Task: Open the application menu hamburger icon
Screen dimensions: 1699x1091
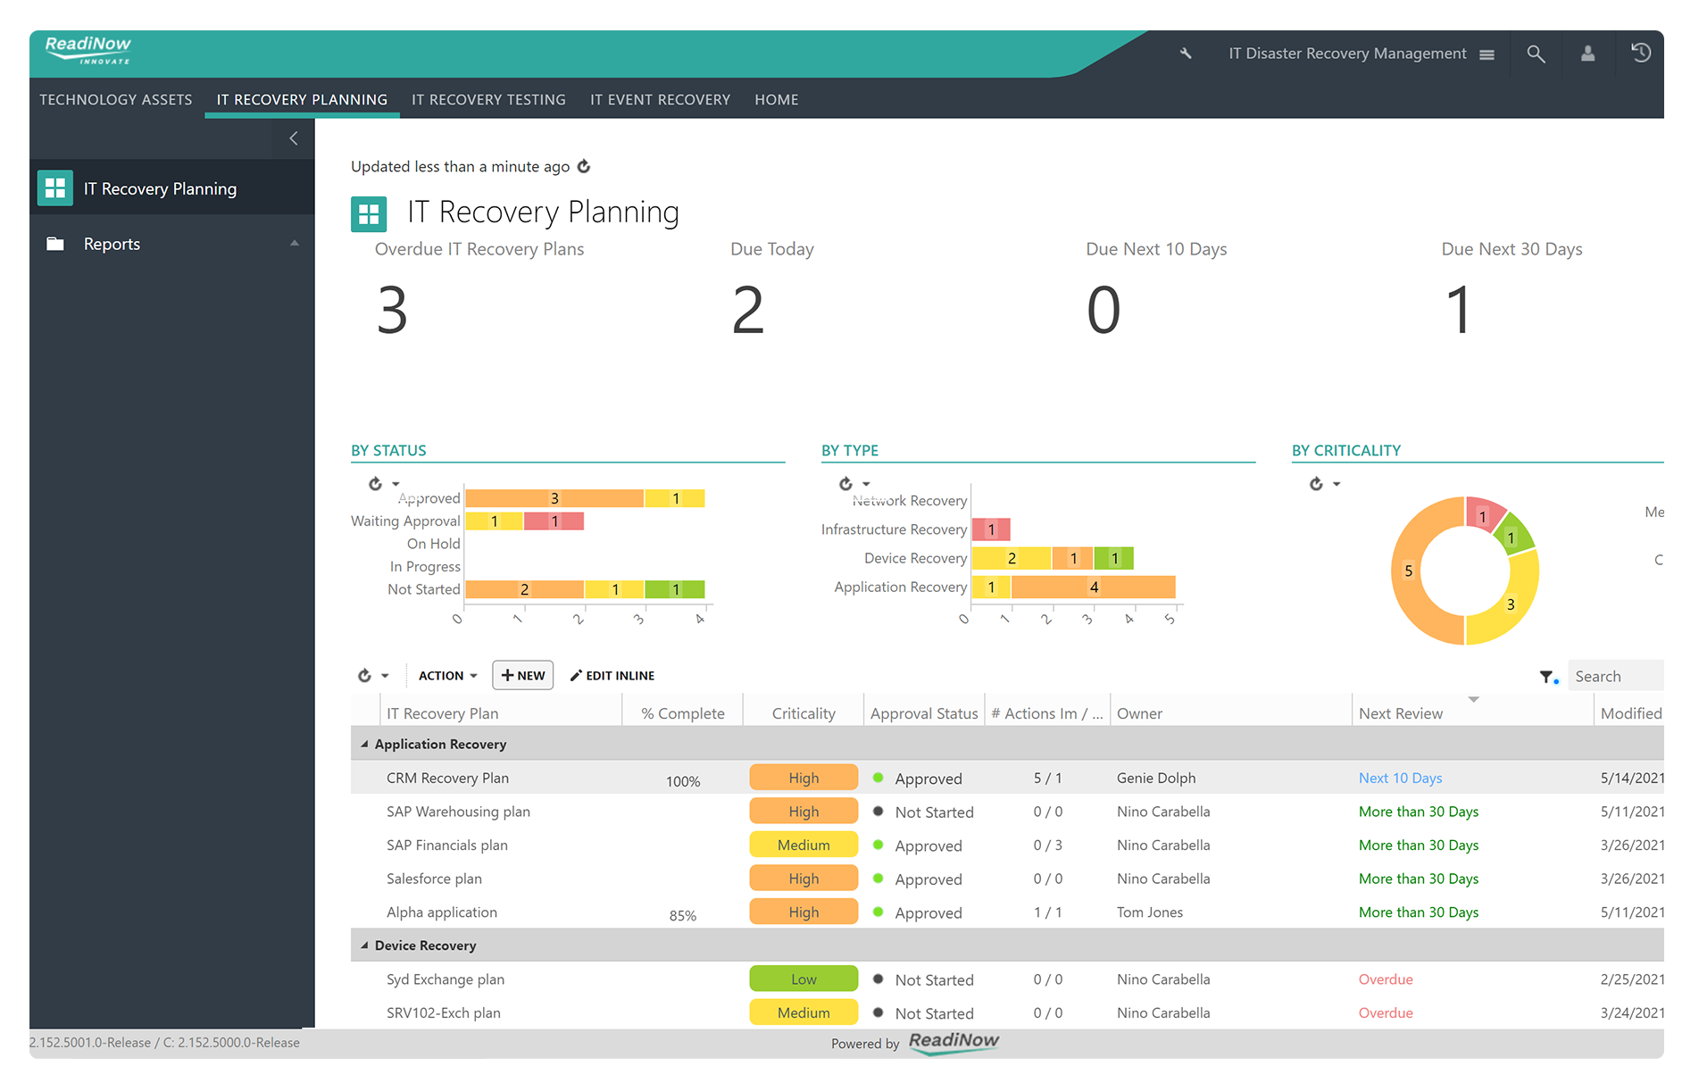Action: click(x=1487, y=54)
